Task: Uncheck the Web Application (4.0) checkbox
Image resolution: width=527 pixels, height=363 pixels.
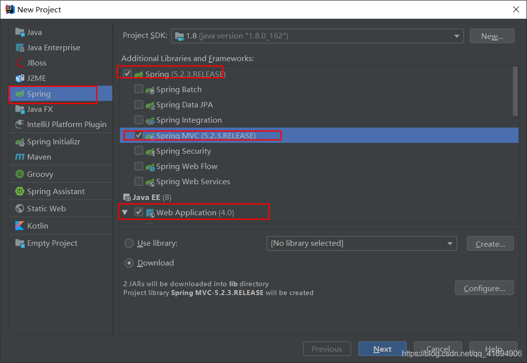Action: tap(139, 212)
